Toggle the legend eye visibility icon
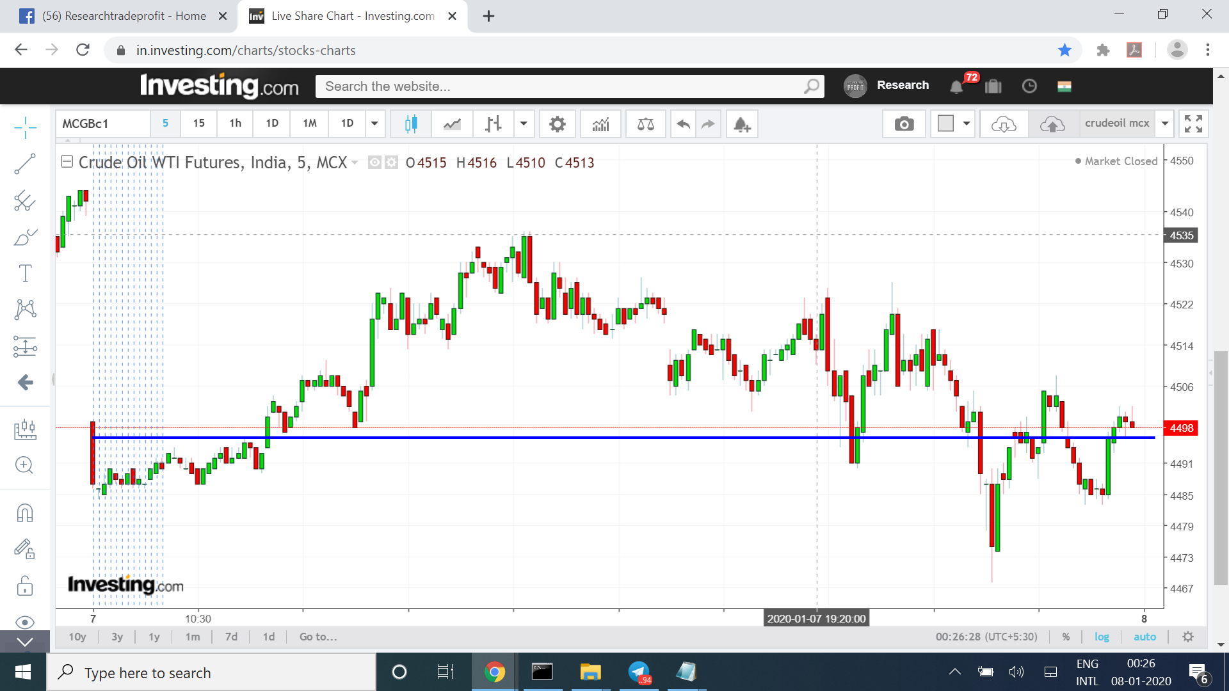1229x691 pixels. click(x=374, y=163)
